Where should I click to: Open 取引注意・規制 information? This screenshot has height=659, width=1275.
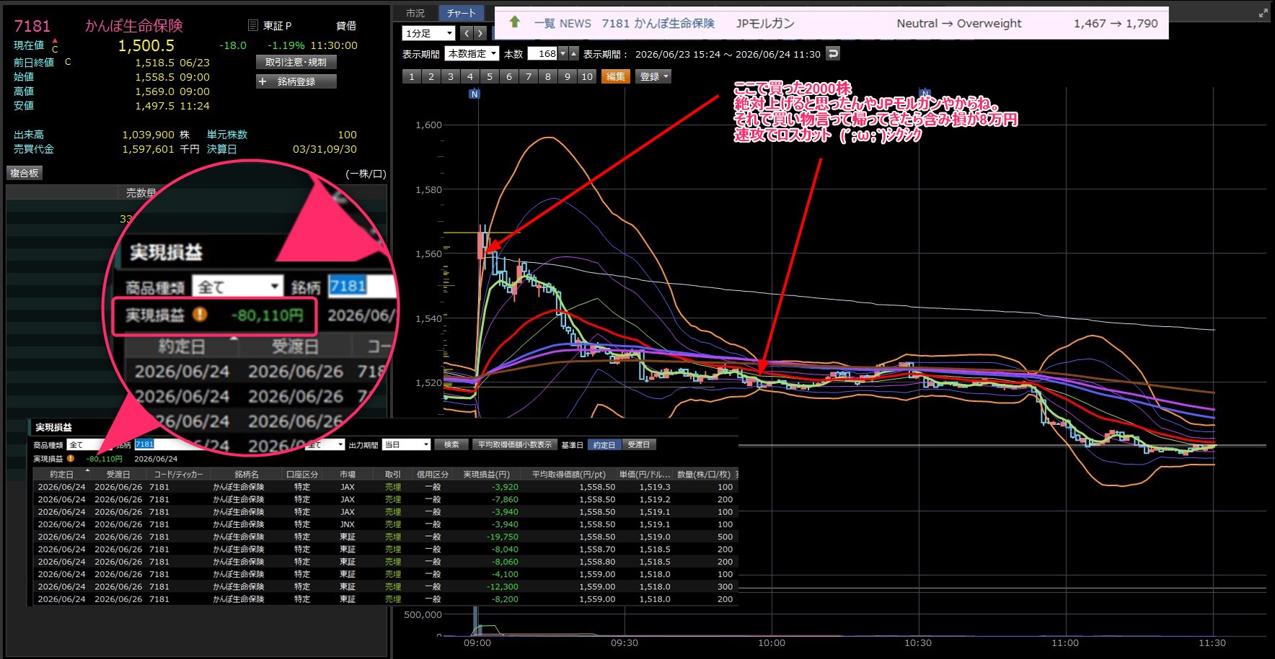pyautogui.click(x=296, y=62)
